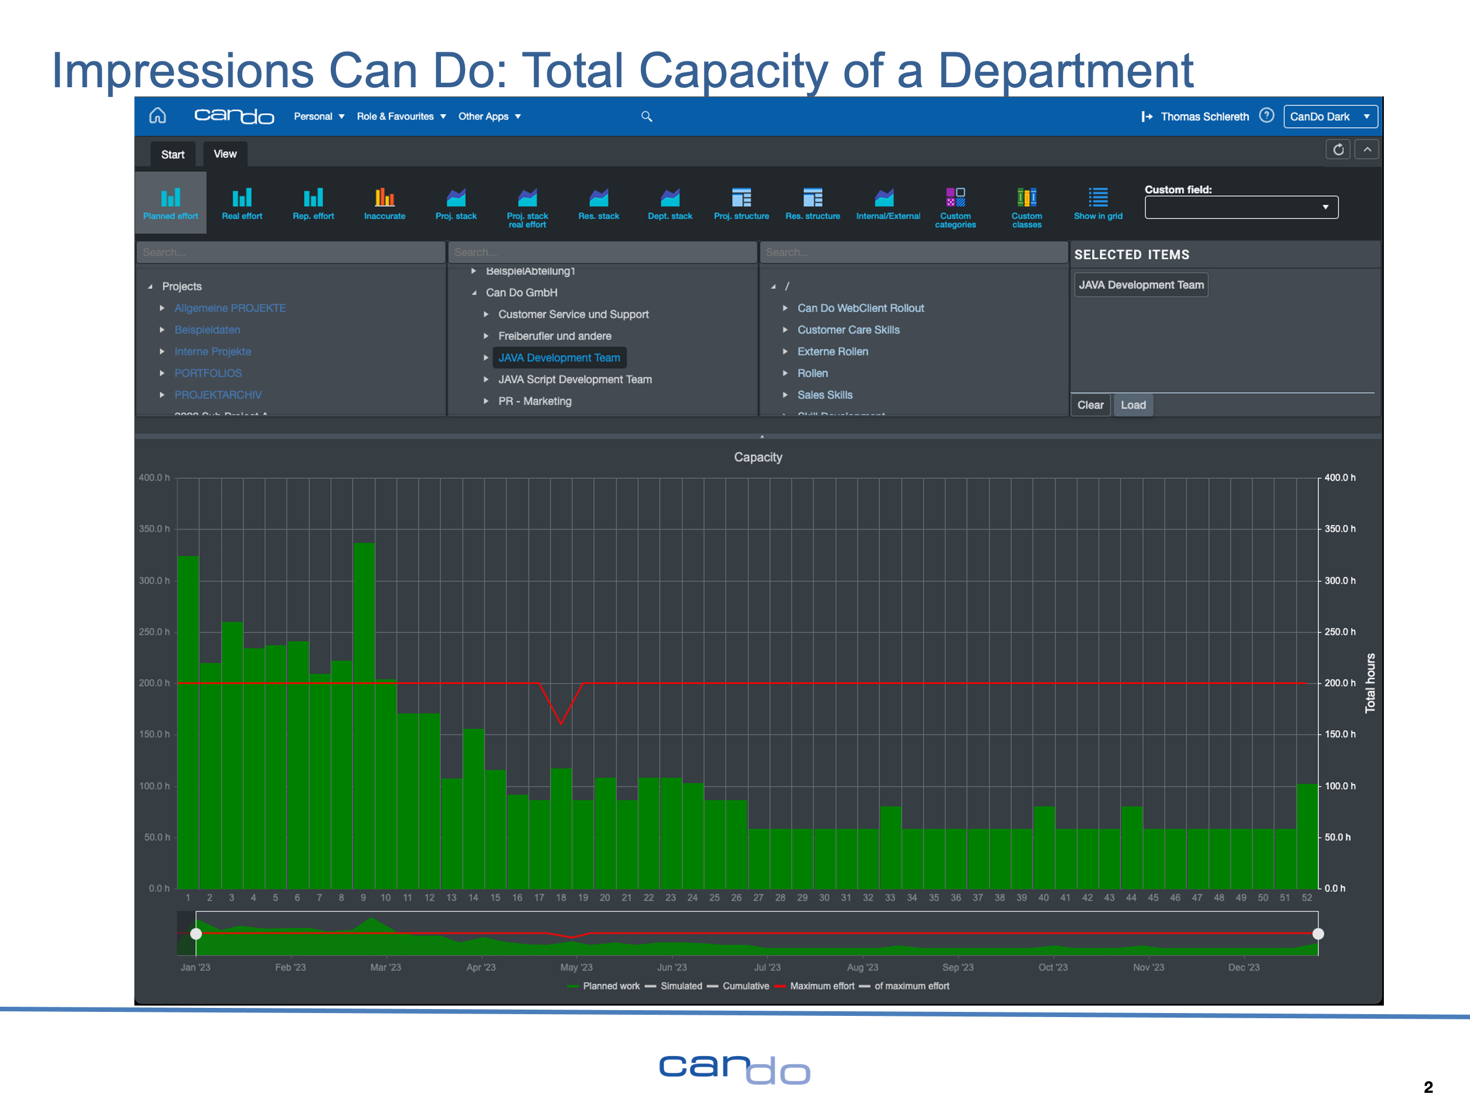Collapse the Can Do GmbH node
The width and height of the screenshot is (1470, 1102).
click(474, 293)
